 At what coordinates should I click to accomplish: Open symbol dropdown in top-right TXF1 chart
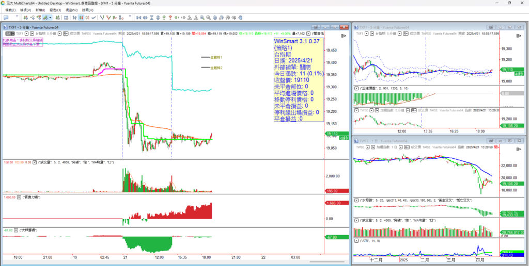tap(366, 34)
